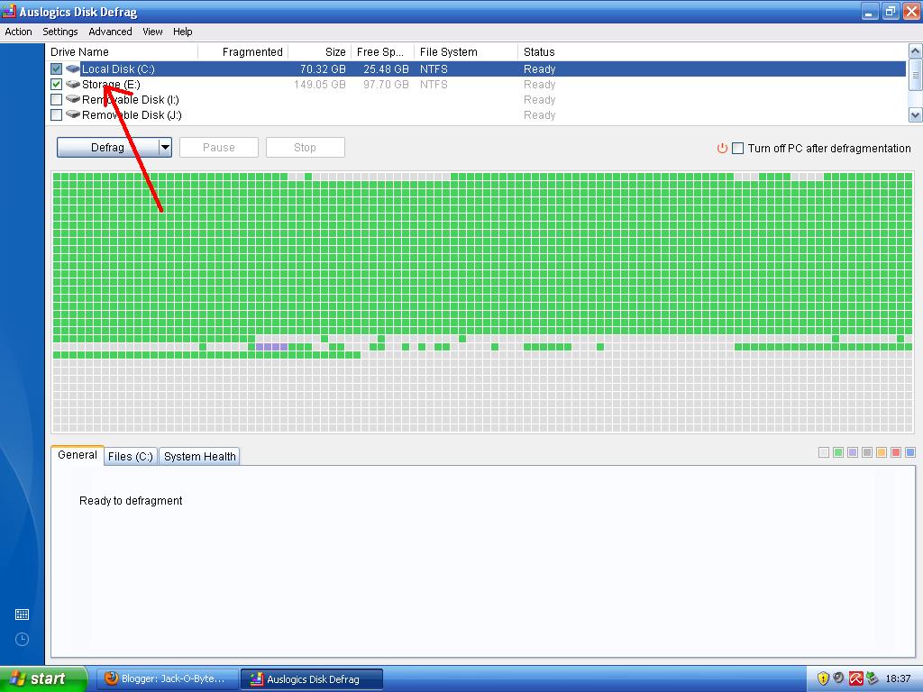
Task: Click the Pause button
Action: [x=219, y=147]
